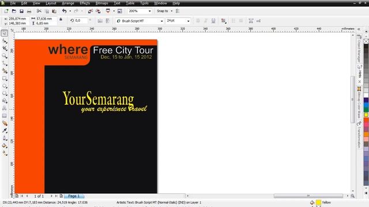Open the Table menu

coord(130,3)
